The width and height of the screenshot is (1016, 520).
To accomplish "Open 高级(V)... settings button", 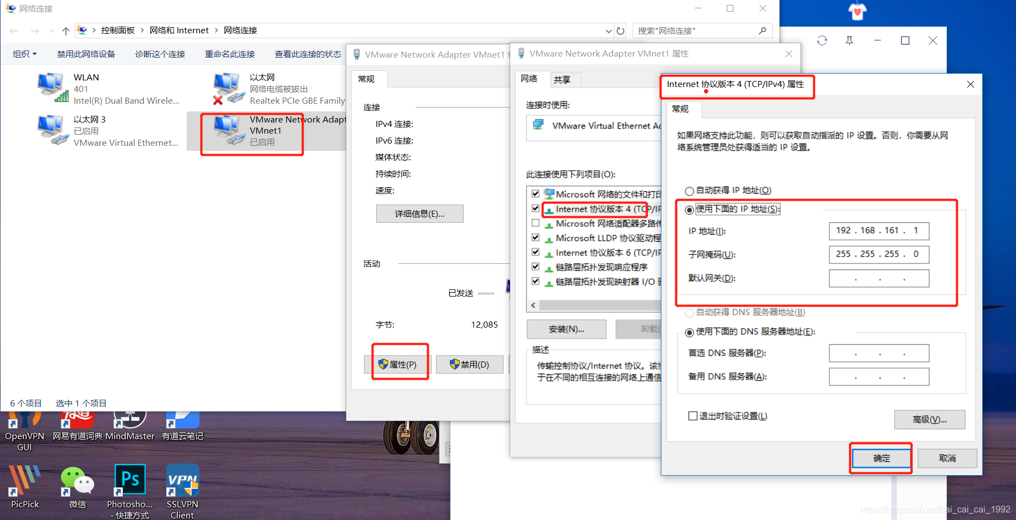I will click(930, 420).
